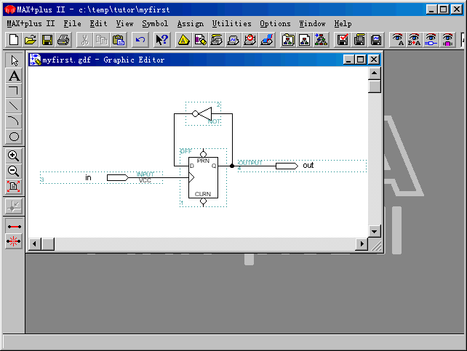This screenshot has width=467, height=351.
Task: Open the Utilities menu
Action: point(231,24)
